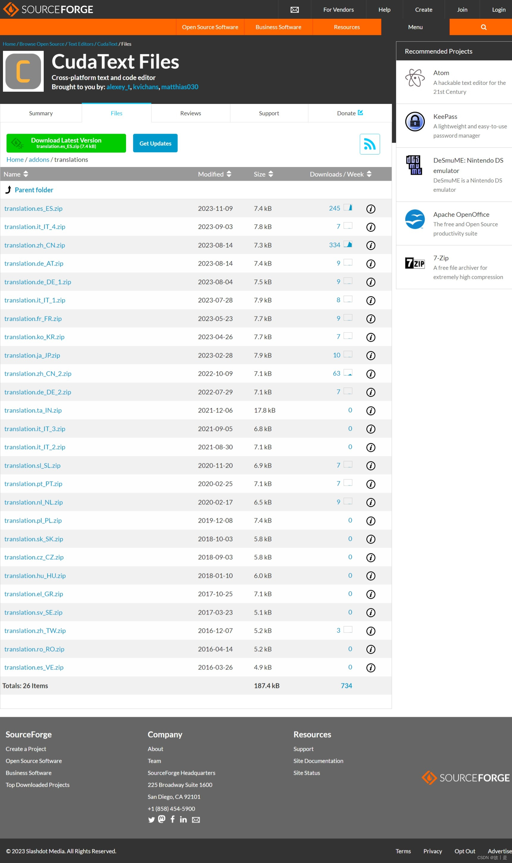The image size is (512, 863).
Task: Switch to the Summary tab
Action: 41,113
